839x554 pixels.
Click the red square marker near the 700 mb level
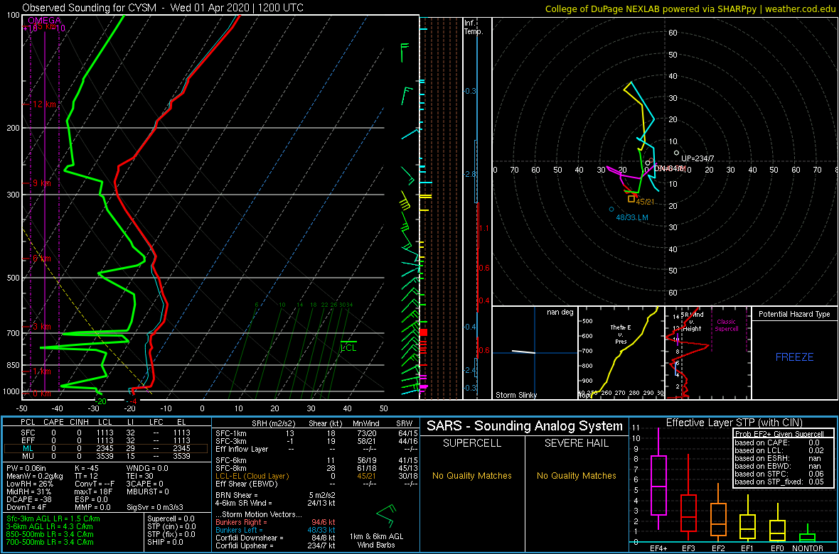pyautogui.click(x=423, y=332)
